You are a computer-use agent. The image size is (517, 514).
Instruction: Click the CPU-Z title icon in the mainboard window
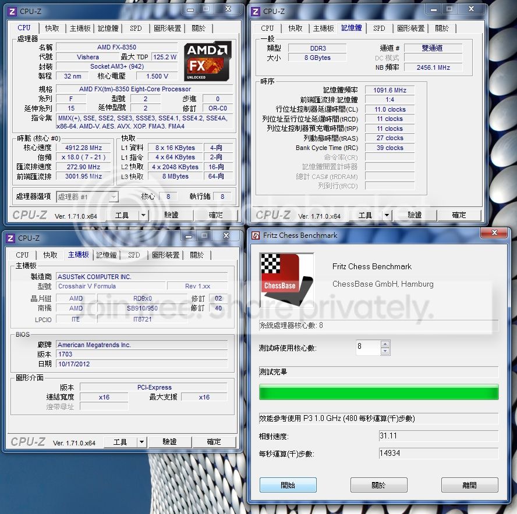tap(10, 238)
